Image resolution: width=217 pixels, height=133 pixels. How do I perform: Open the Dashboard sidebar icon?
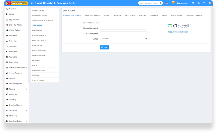click(x=7, y=9)
